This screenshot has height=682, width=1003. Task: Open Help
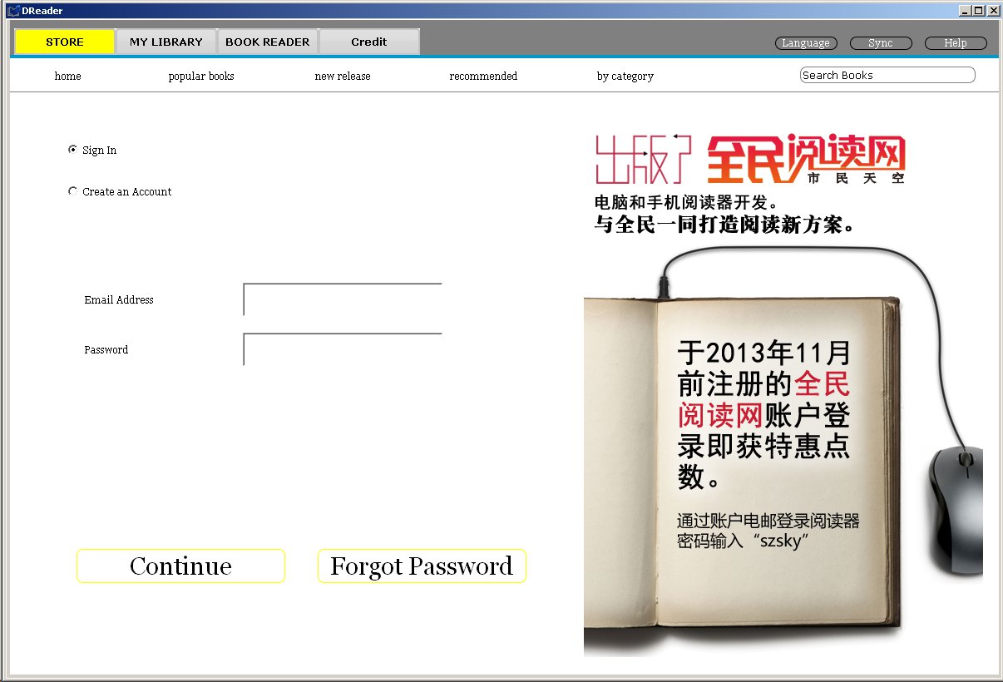[956, 43]
